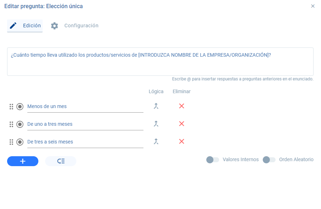Switch to the Configuración tab
This screenshot has height=209, width=321.
75,26
